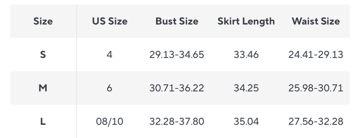This screenshot has height=138, width=360.
Task: Click the 08/10 US size cell
Action: [110, 121]
